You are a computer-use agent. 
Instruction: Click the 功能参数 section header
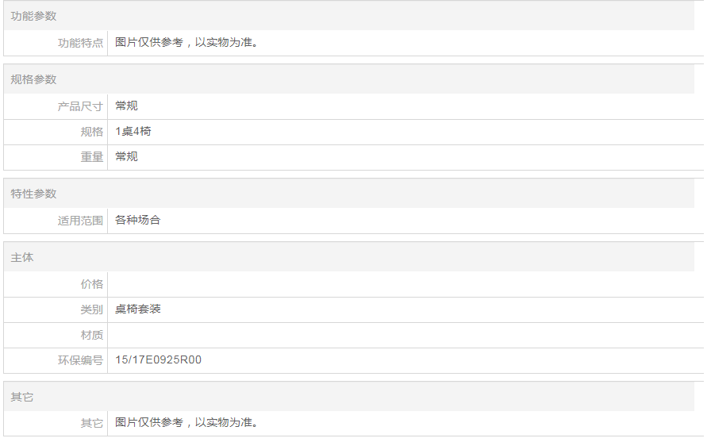coord(33,16)
